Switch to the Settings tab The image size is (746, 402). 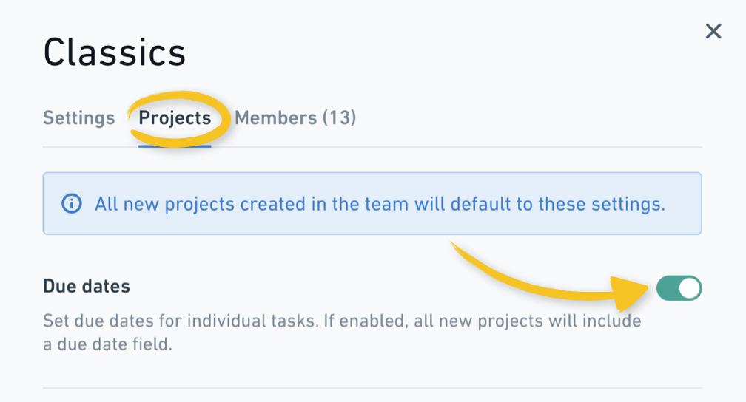click(x=79, y=117)
